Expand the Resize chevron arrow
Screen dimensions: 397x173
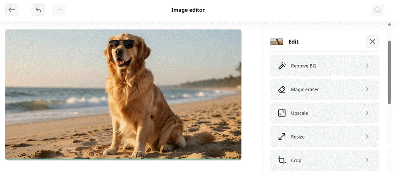[367, 136]
